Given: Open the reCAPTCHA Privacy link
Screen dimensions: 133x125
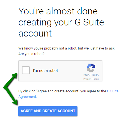Looking at the screenshot, I should point(87,79).
